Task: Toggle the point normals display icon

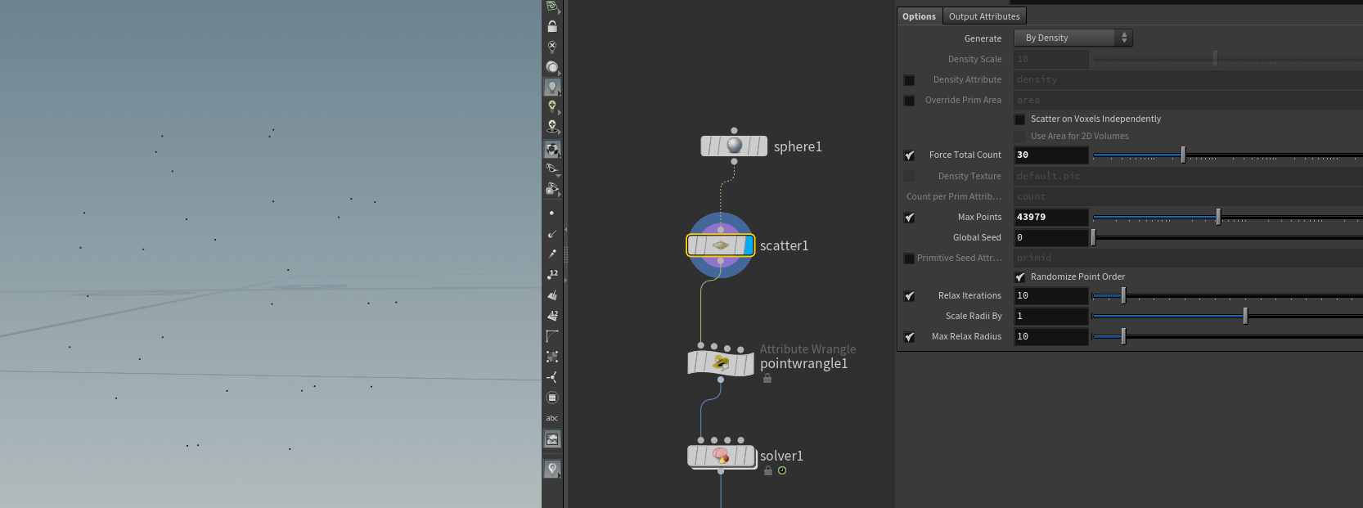Action: (552, 233)
